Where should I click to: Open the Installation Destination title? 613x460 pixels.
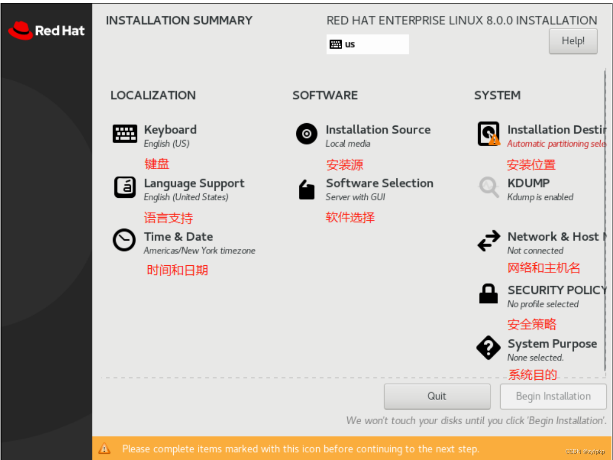click(557, 130)
